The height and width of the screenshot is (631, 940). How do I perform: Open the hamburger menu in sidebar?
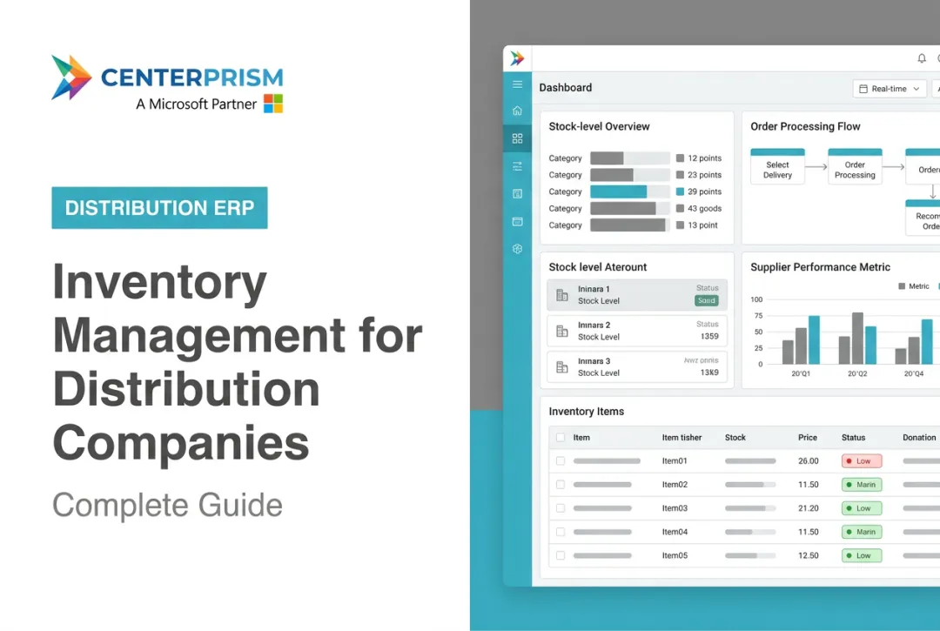point(517,84)
